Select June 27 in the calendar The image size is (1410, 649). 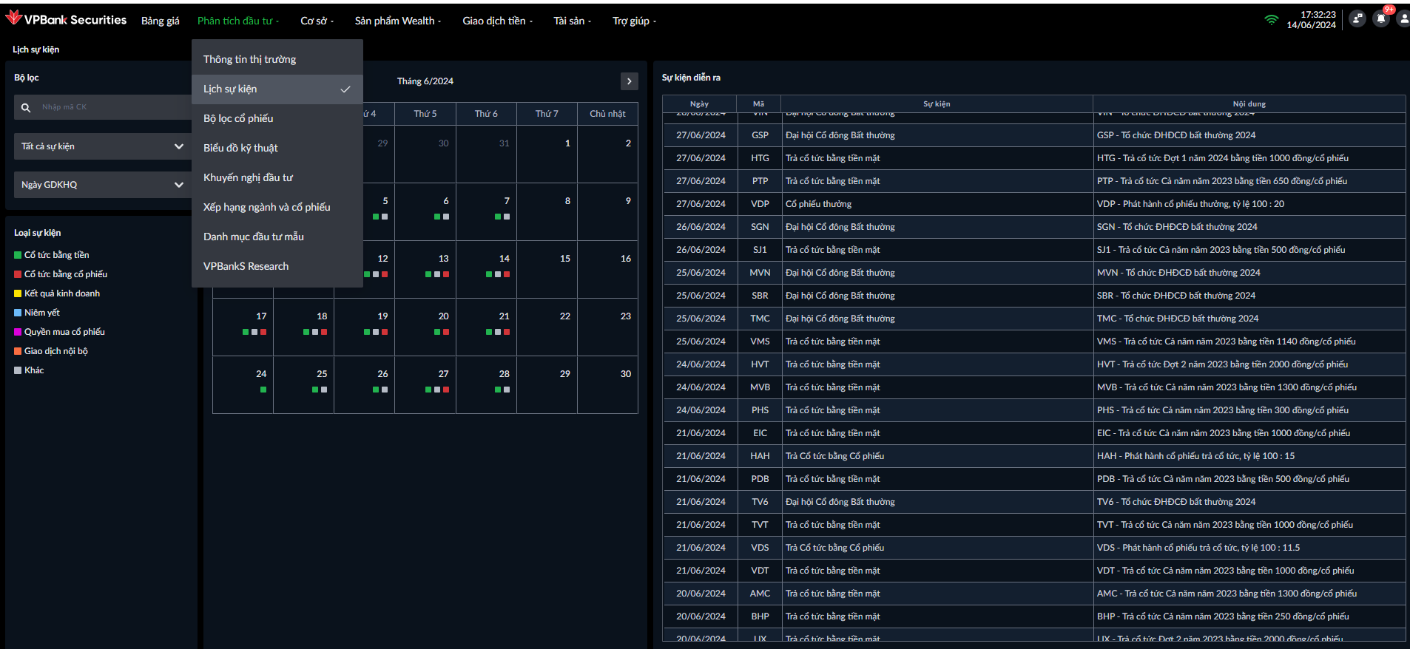tap(442, 375)
